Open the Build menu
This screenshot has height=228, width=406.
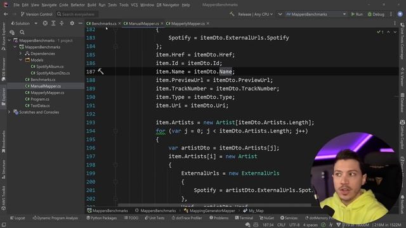91,5
